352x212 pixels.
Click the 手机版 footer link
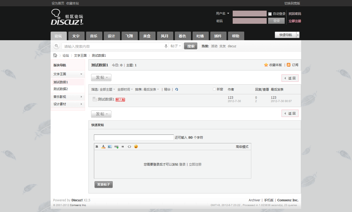[269, 200]
